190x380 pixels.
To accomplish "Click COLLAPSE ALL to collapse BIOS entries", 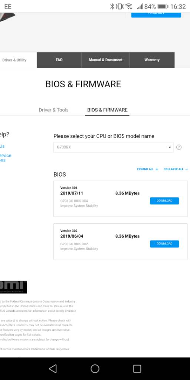I will [176, 169].
